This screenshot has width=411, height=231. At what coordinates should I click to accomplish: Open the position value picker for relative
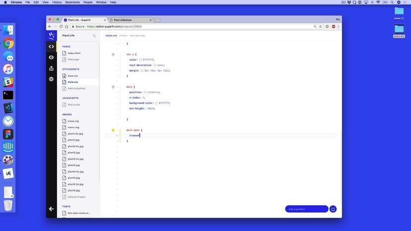point(145,92)
